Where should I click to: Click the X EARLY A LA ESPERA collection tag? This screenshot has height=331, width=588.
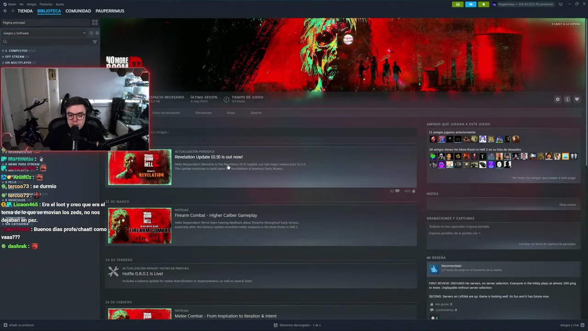pos(565,24)
